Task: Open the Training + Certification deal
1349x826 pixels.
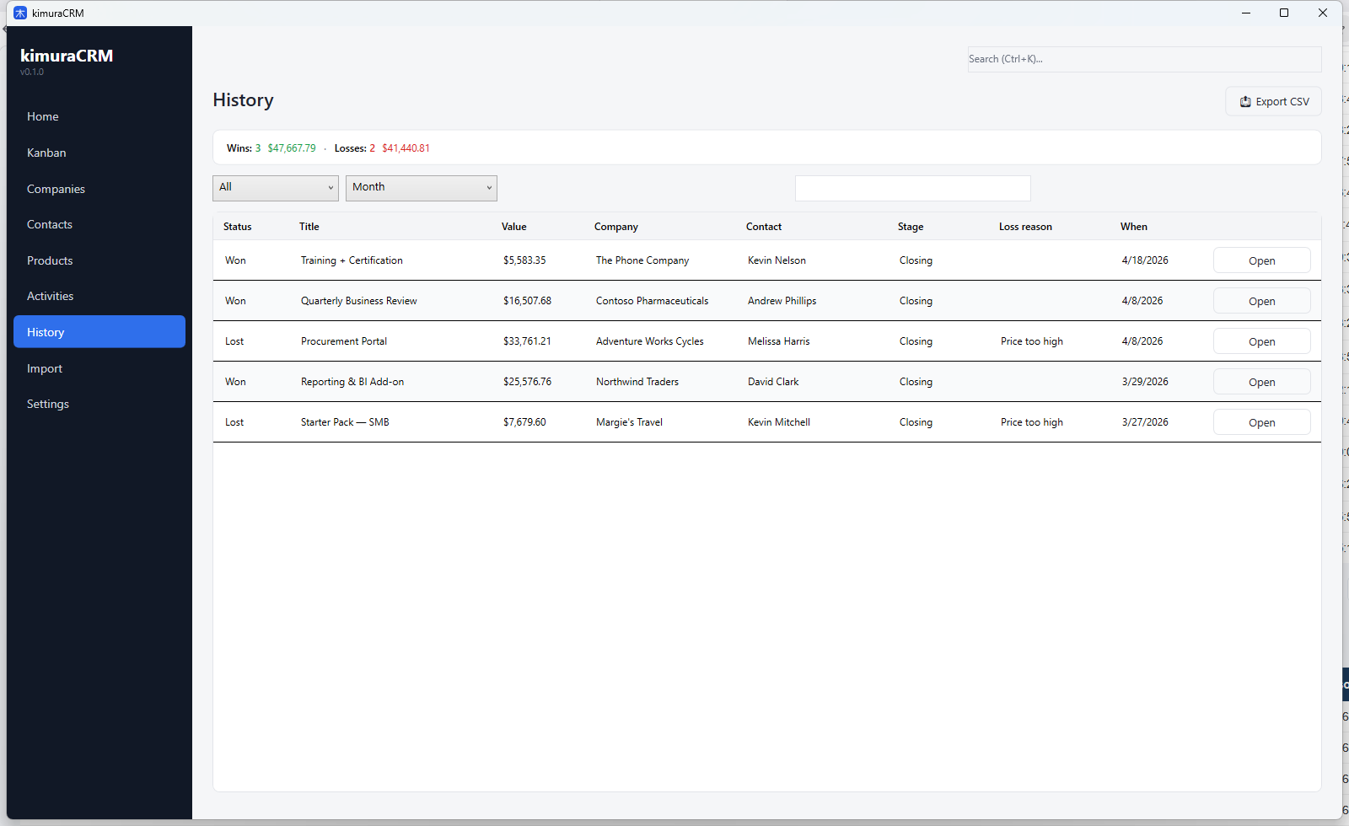Action: tap(1261, 260)
